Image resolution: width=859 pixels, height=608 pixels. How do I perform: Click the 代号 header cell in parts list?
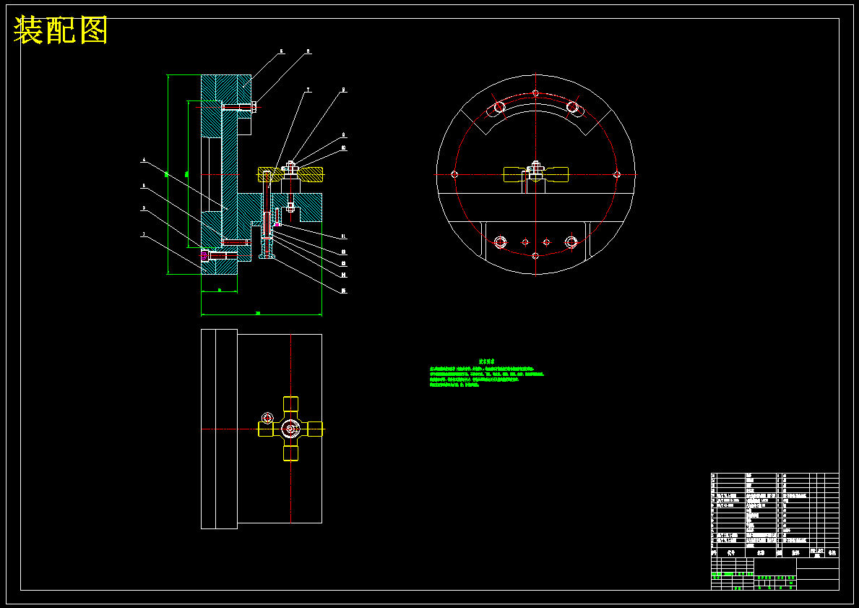pyautogui.click(x=731, y=553)
